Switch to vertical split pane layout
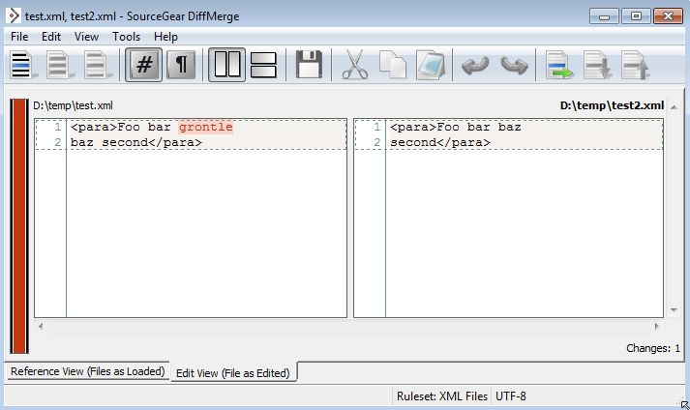 [226, 65]
